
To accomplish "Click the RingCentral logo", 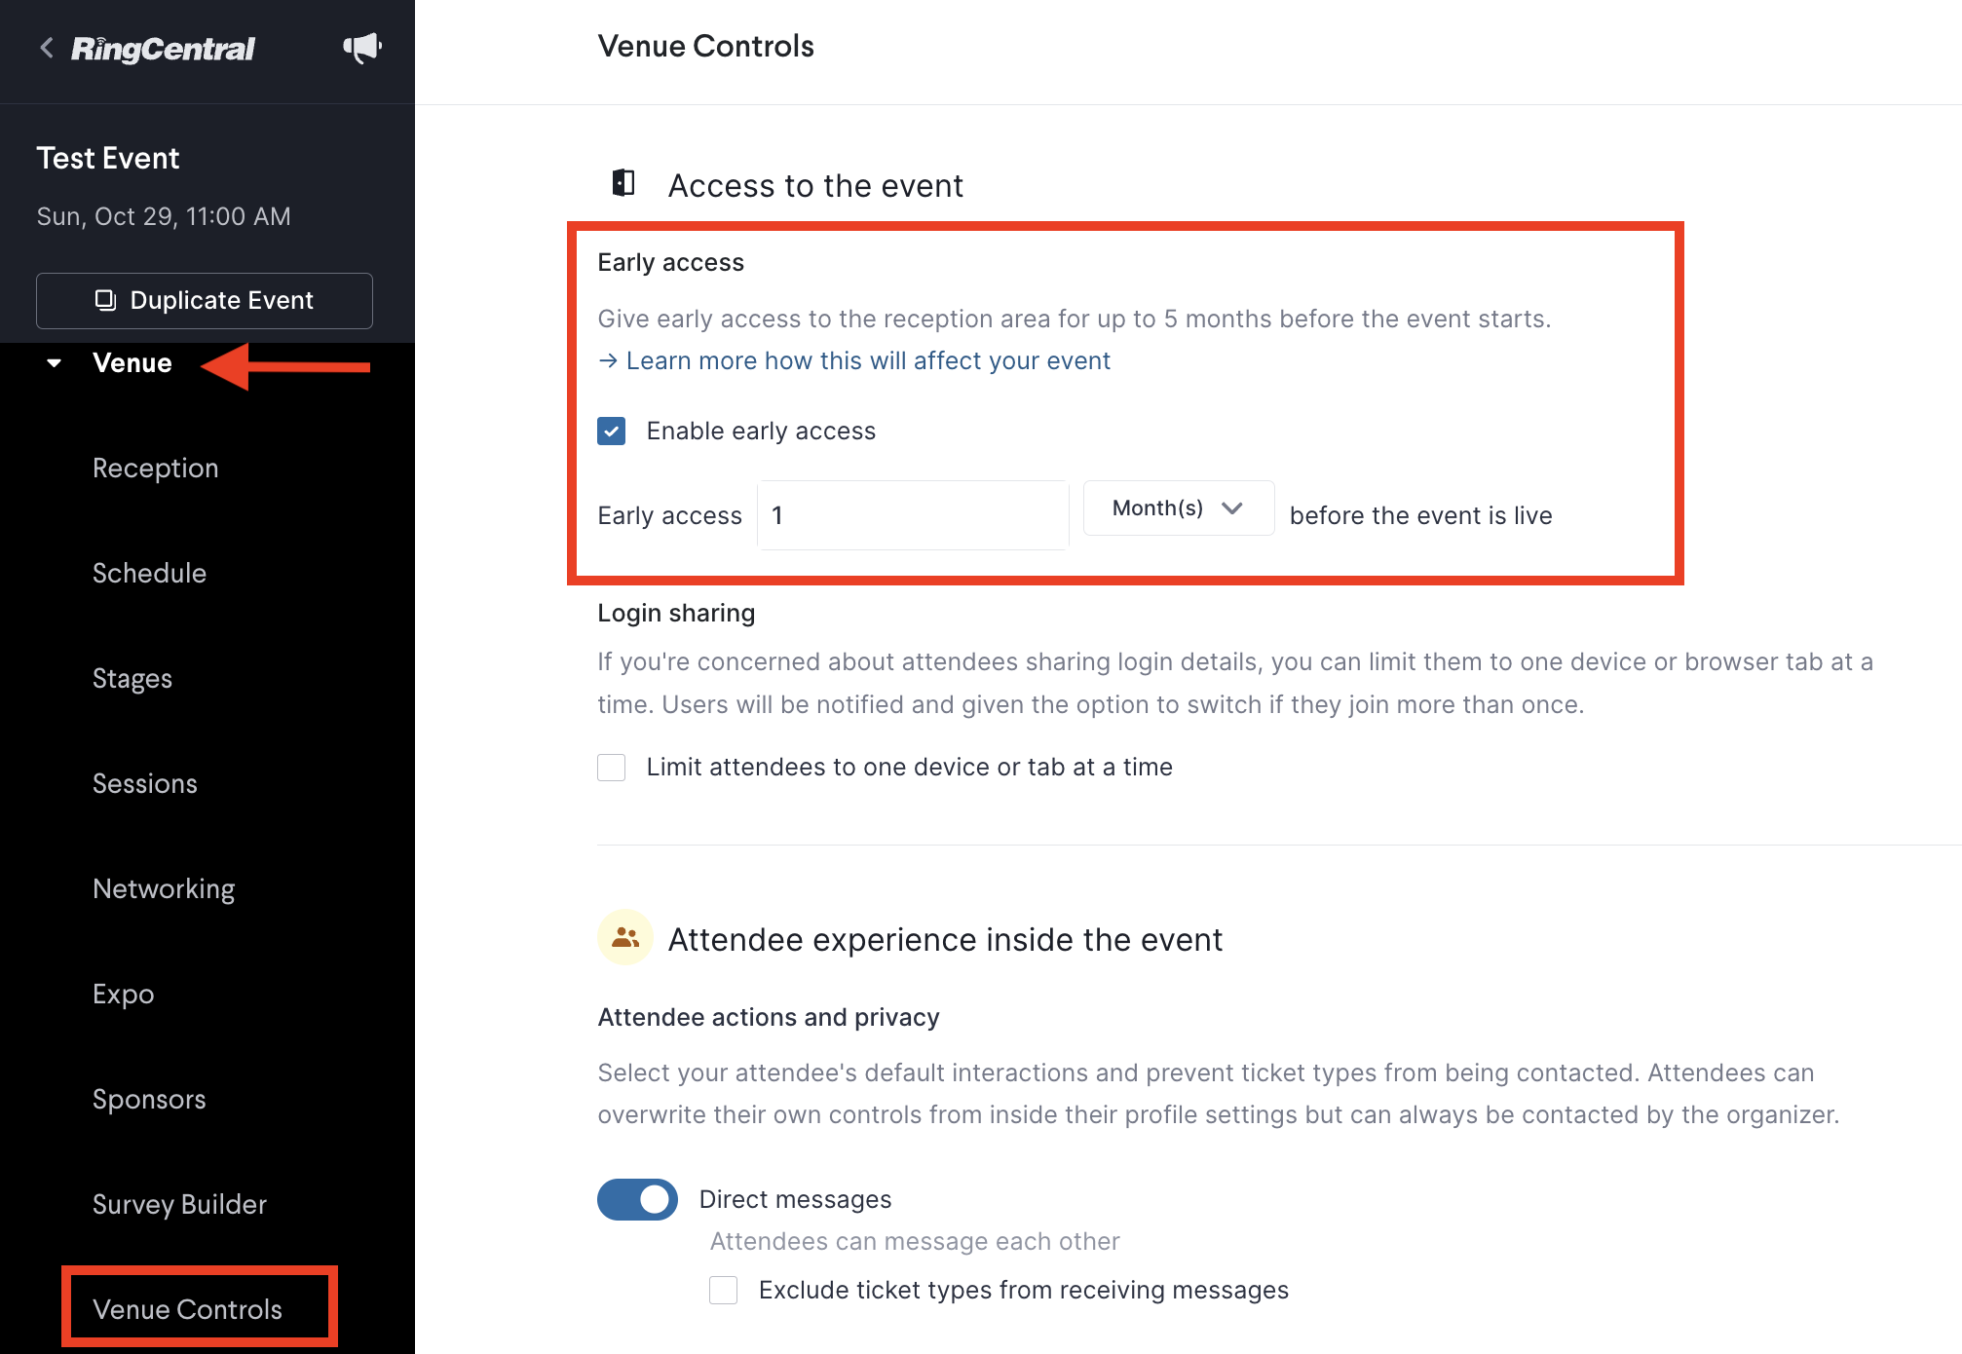I will [163, 49].
